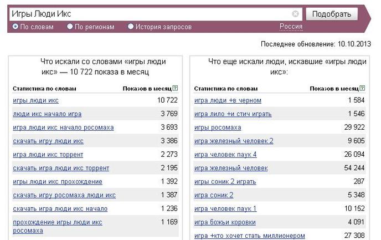Open the 'игра человек паук 4' link
381x240 pixels.
(x=225, y=155)
